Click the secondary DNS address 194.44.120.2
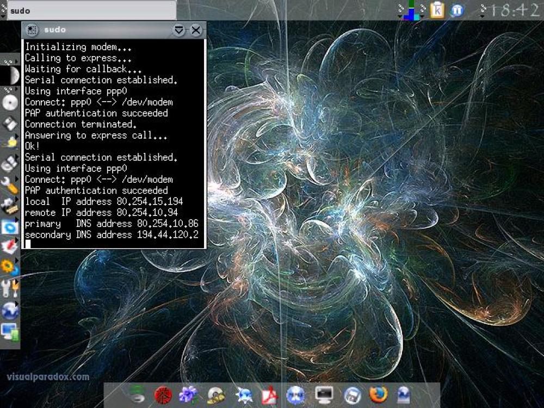544x408 pixels. pyautogui.click(x=168, y=235)
